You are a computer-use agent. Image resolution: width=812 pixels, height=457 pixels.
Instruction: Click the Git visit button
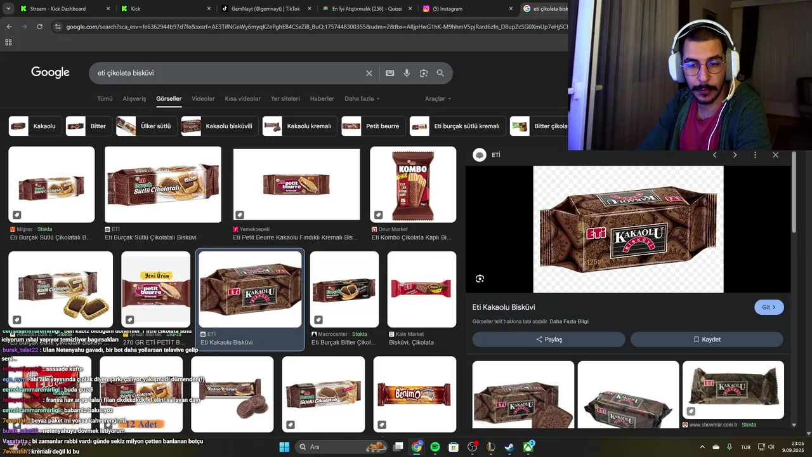769,307
